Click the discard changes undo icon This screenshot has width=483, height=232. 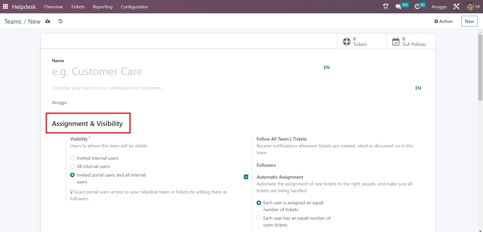[x=60, y=21]
